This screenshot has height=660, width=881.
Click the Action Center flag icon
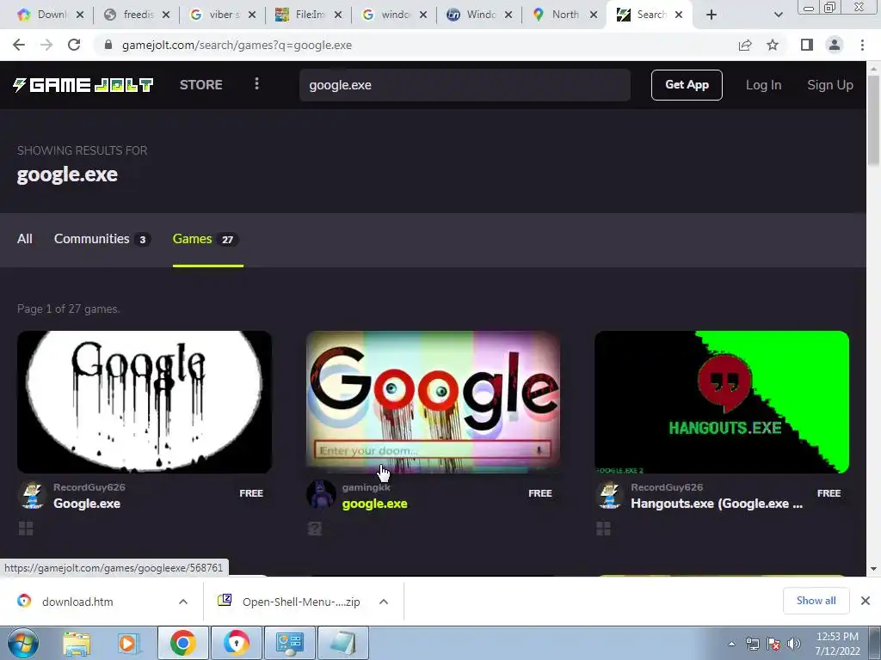tap(773, 644)
